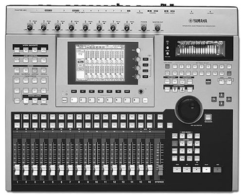Select REC TRACK SELECT button 1

[175, 66]
